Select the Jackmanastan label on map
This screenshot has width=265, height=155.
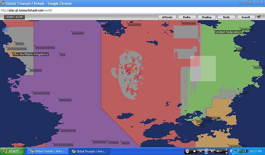[x=17, y=49]
